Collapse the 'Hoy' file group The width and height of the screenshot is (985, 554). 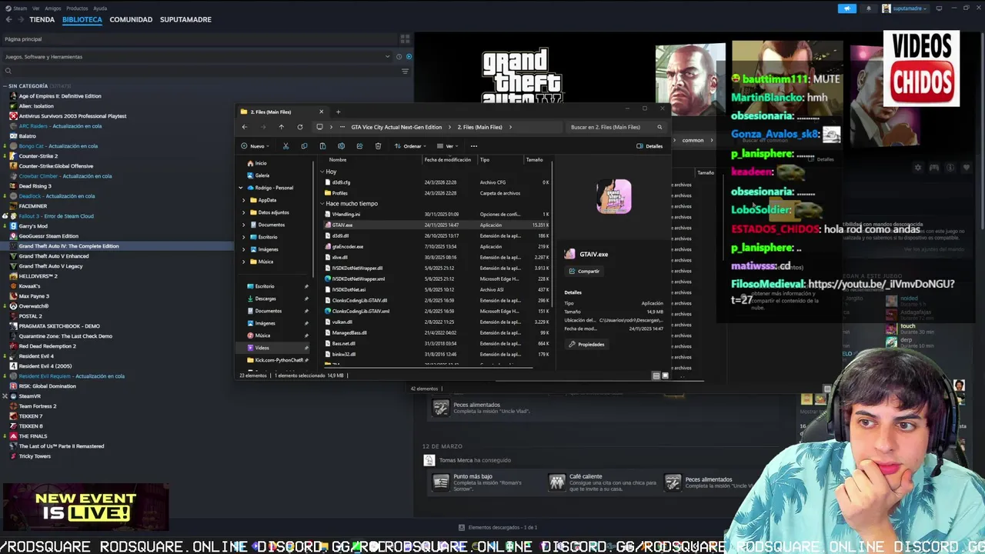(x=322, y=172)
